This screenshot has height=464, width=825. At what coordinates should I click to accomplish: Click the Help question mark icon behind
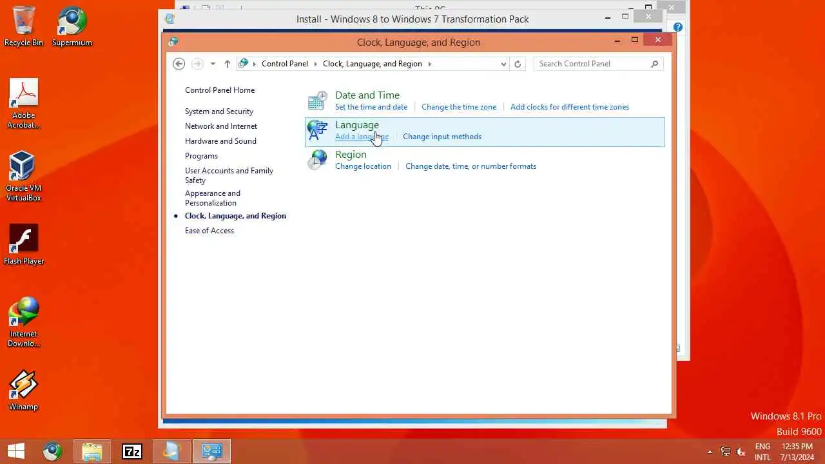[678, 27]
